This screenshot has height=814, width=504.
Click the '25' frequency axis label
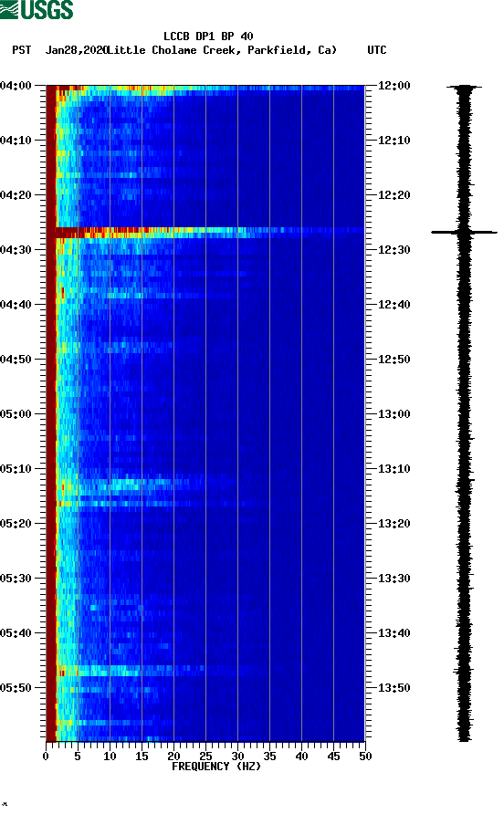pyautogui.click(x=205, y=756)
